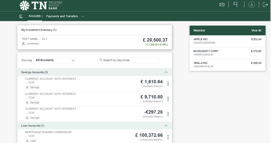Toggle favorite star on mortgage loan account
Screen dimensions: 271x143
[27, 141]
